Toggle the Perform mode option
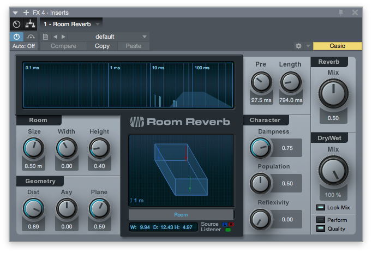This screenshot has height=253, width=372. (x=321, y=220)
